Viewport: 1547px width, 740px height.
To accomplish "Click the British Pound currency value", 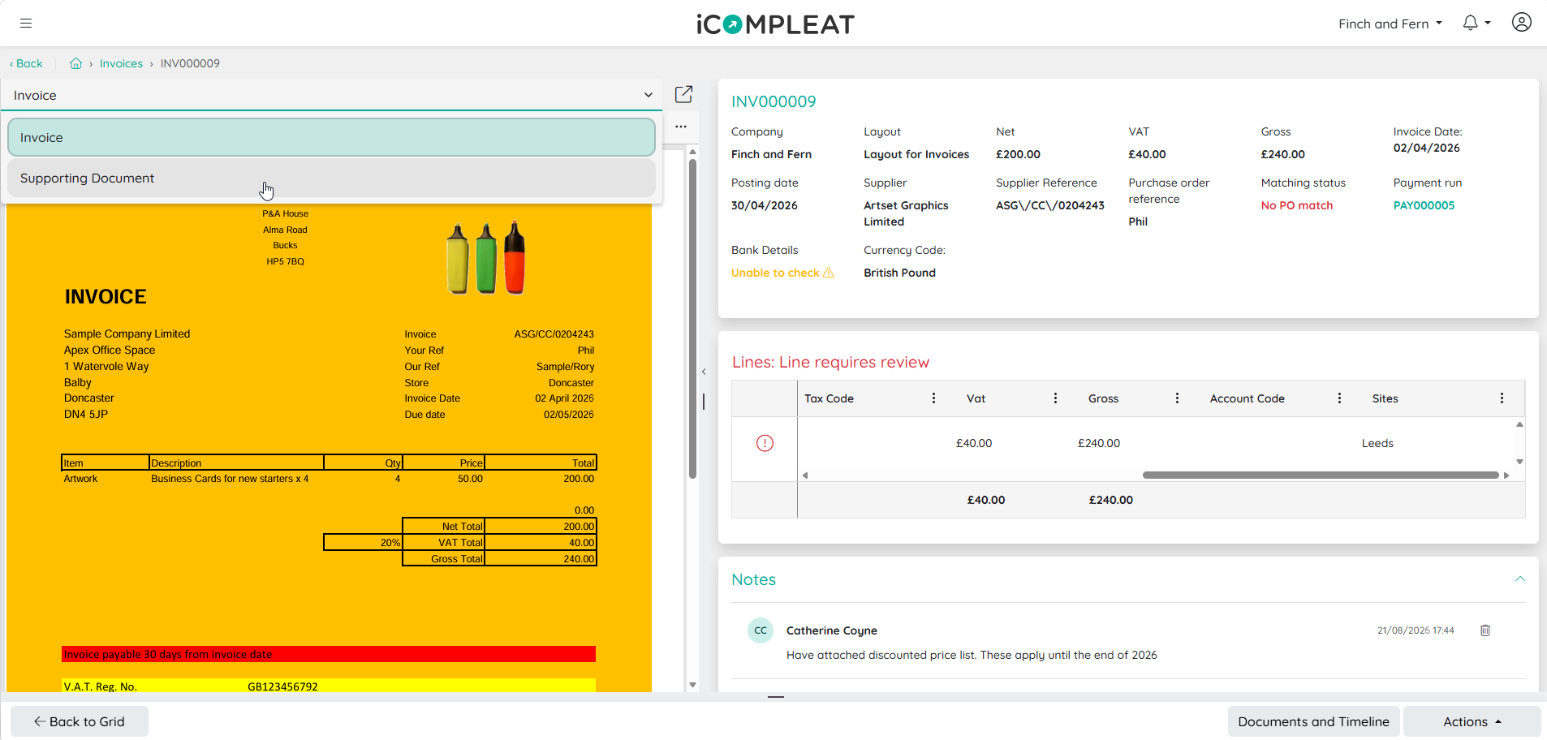I will click(899, 273).
